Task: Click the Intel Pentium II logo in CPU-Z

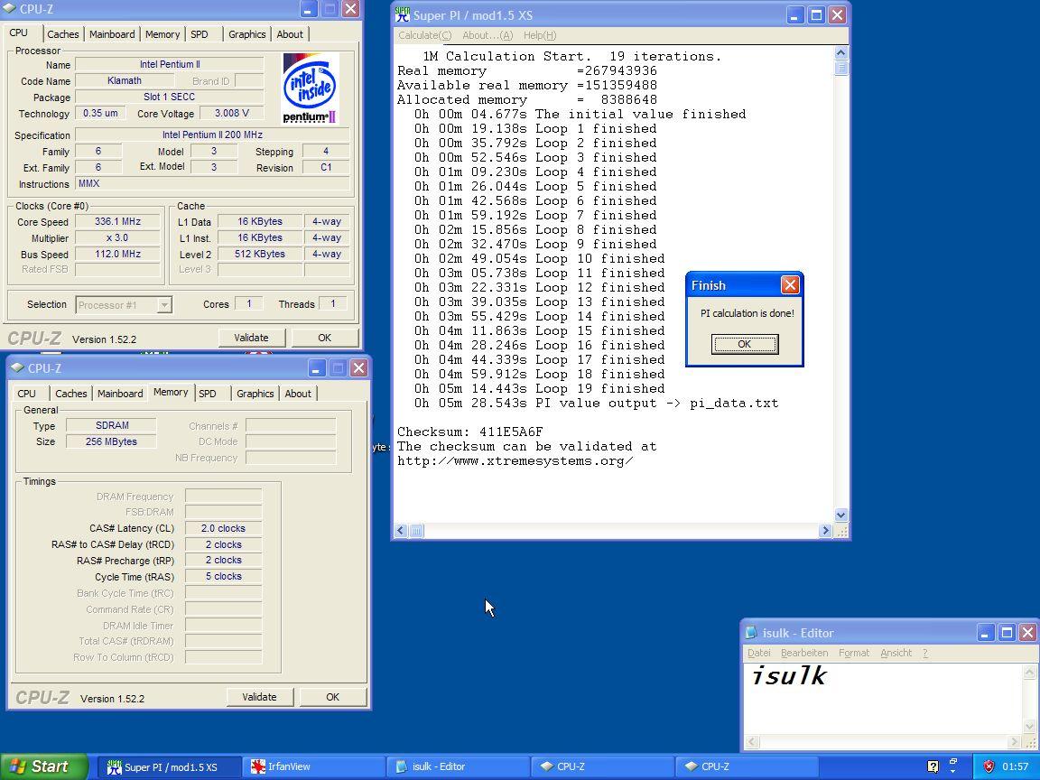Action: [x=310, y=88]
